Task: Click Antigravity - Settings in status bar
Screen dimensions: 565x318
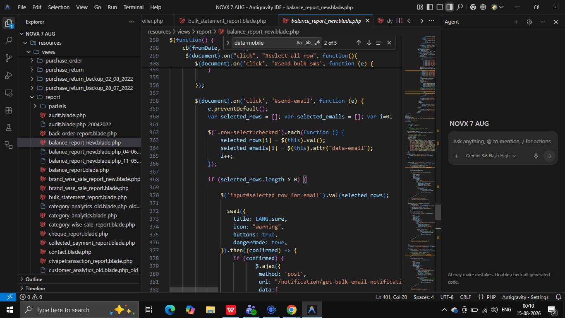Action: (525, 297)
